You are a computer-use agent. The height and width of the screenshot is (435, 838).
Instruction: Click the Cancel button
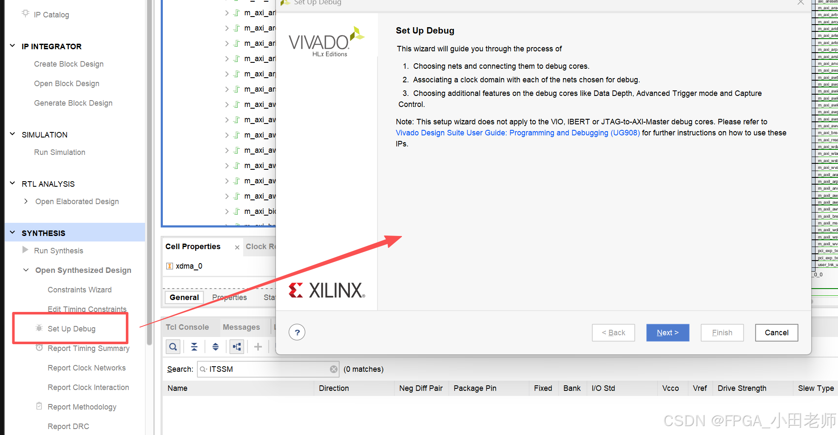point(776,333)
